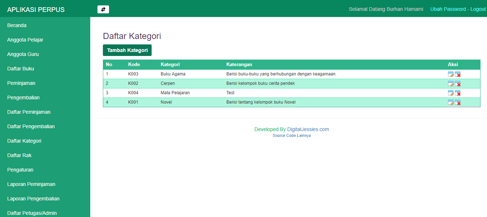Log out using the Logout link

click(478, 9)
